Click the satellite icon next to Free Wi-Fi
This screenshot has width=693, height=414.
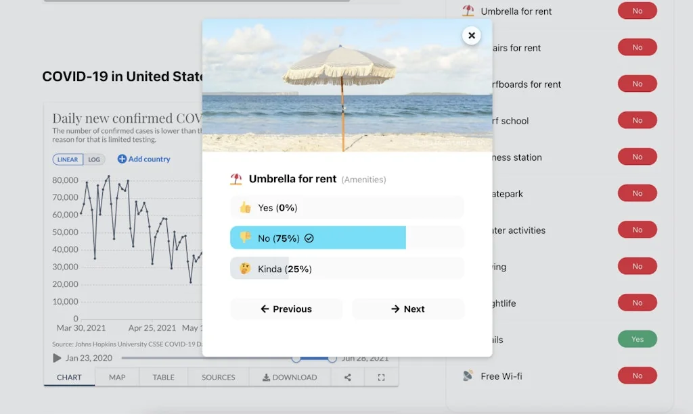[x=466, y=376]
